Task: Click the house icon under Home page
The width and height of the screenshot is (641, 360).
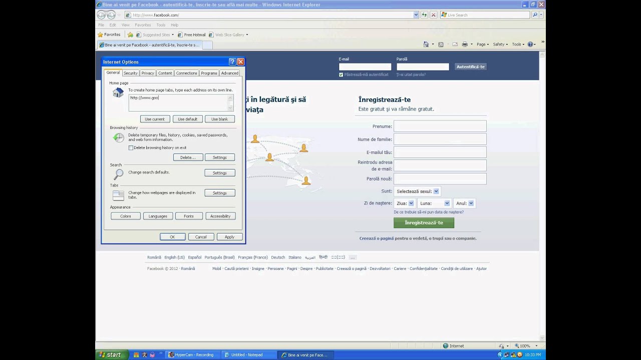Action: (118, 92)
